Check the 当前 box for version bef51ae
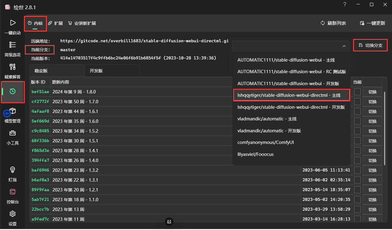Screen dimensions: 392x230 click(x=357, y=92)
